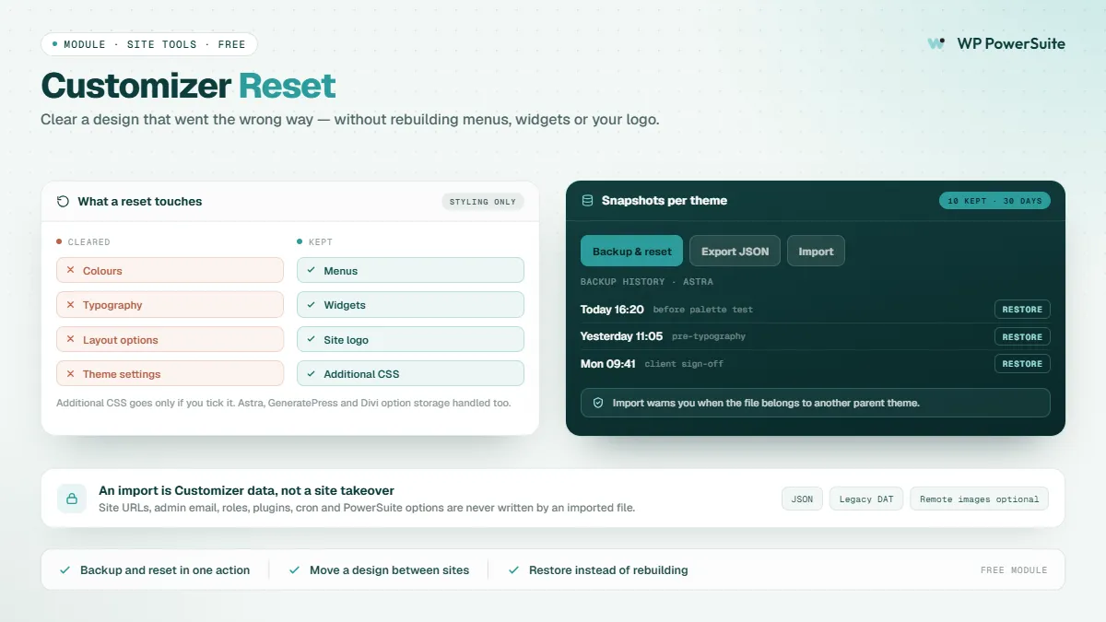Select the Typography cleared item
This screenshot has height=622, width=1106.
pyautogui.click(x=170, y=304)
